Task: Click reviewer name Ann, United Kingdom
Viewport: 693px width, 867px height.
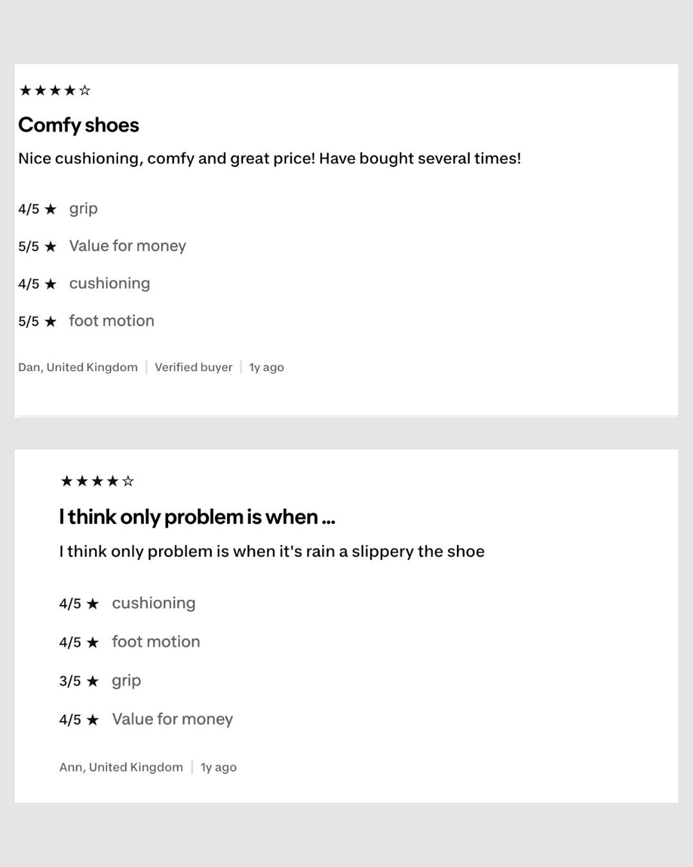Action: (x=121, y=767)
